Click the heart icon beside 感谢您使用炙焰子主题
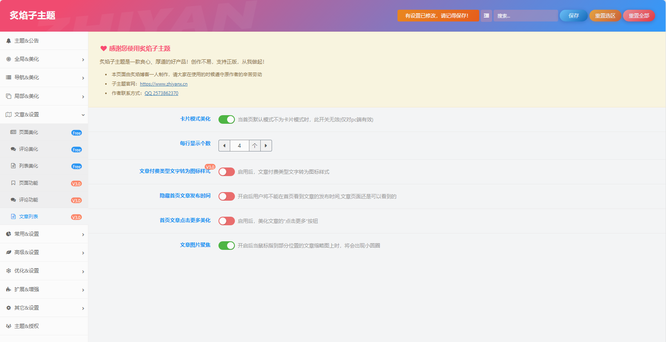 point(104,48)
